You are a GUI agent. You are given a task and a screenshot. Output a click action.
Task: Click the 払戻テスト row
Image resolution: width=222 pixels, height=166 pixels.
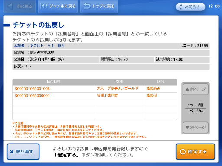coord(111,67)
